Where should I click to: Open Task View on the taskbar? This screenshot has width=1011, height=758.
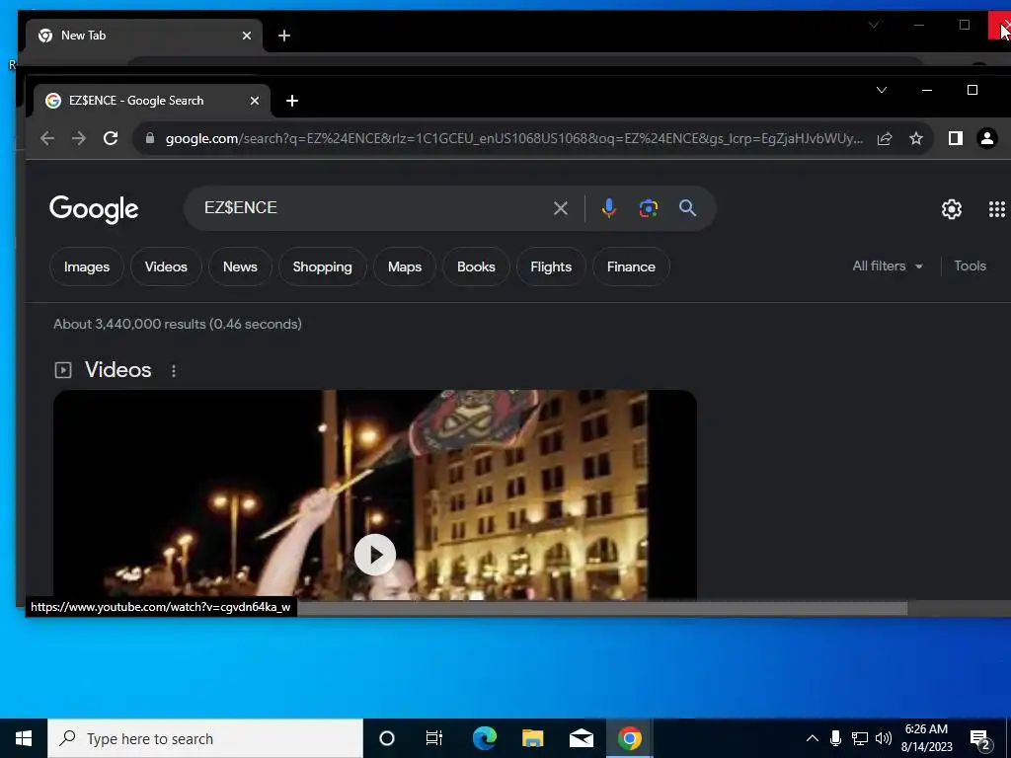click(x=434, y=738)
